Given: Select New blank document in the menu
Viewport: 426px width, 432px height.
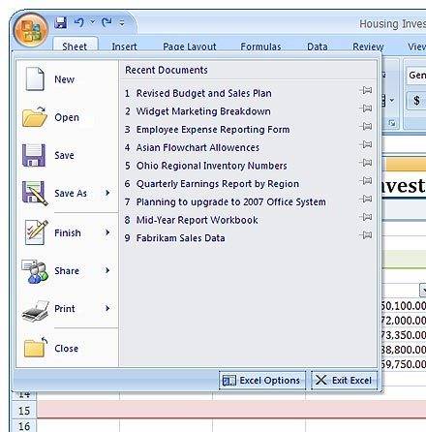Looking at the screenshot, I should (x=35, y=78).
